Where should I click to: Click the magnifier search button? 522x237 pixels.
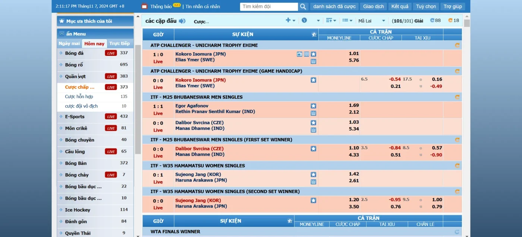coord(303,7)
